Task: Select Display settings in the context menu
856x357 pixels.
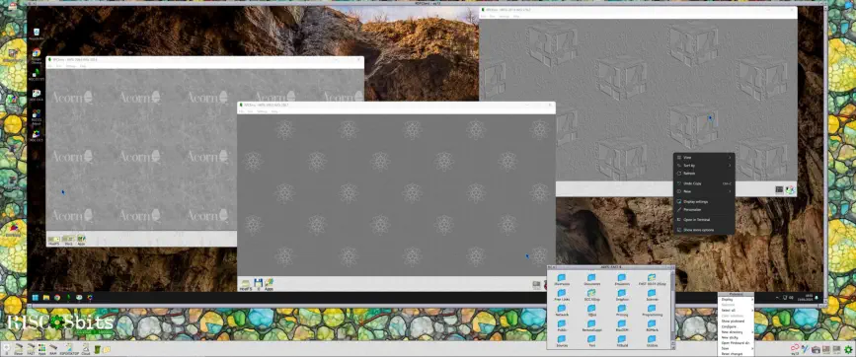Action: (x=704, y=201)
